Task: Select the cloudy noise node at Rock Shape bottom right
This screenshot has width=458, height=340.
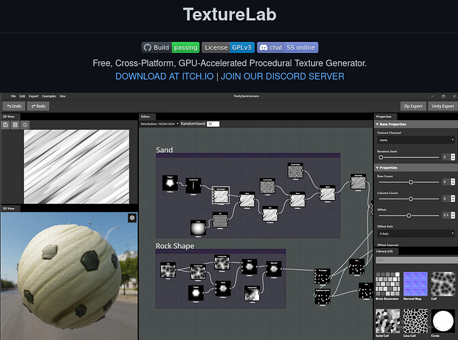Action: coord(252,294)
